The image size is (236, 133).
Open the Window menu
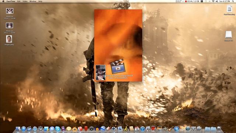tap(33, 1)
